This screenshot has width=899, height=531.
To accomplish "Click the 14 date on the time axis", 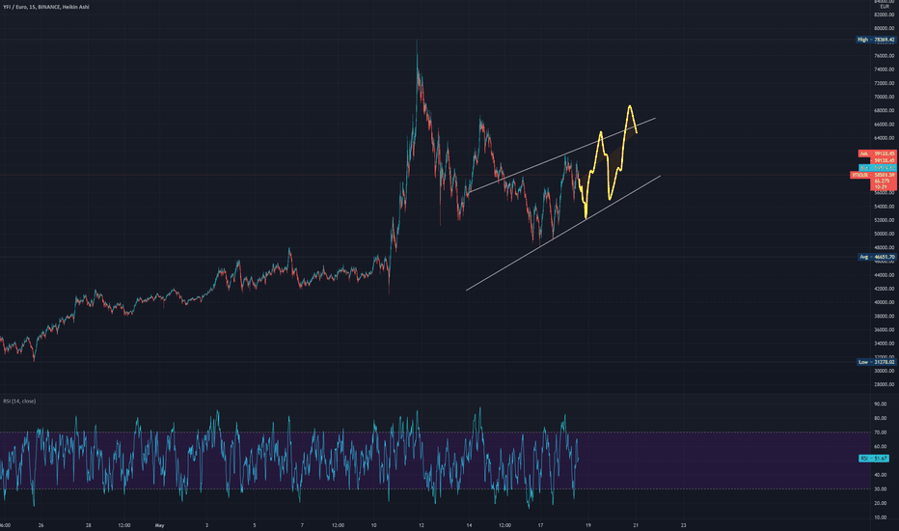I will pyautogui.click(x=469, y=524).
